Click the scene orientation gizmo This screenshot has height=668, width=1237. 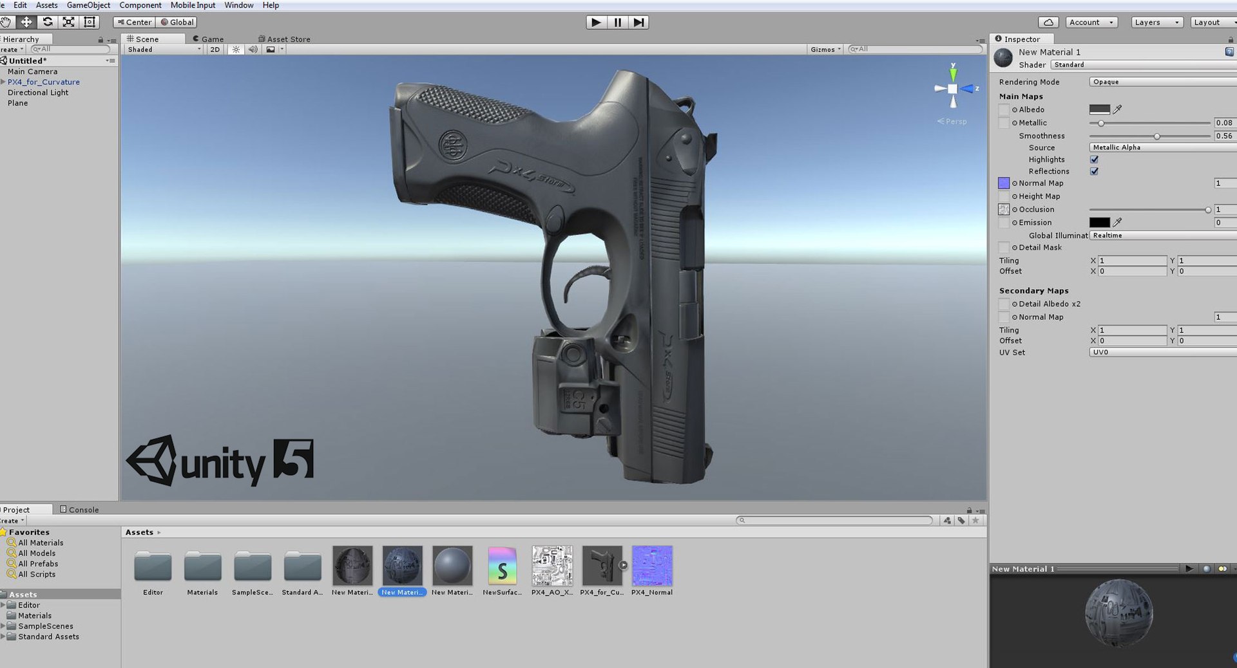pyautogui.click(x=953, y=89)
